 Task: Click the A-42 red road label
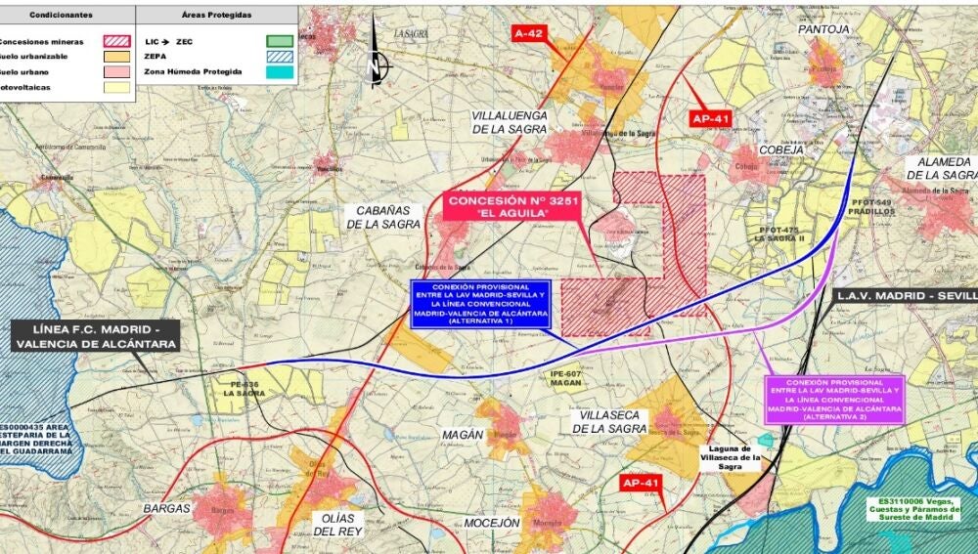coord(528,33)
